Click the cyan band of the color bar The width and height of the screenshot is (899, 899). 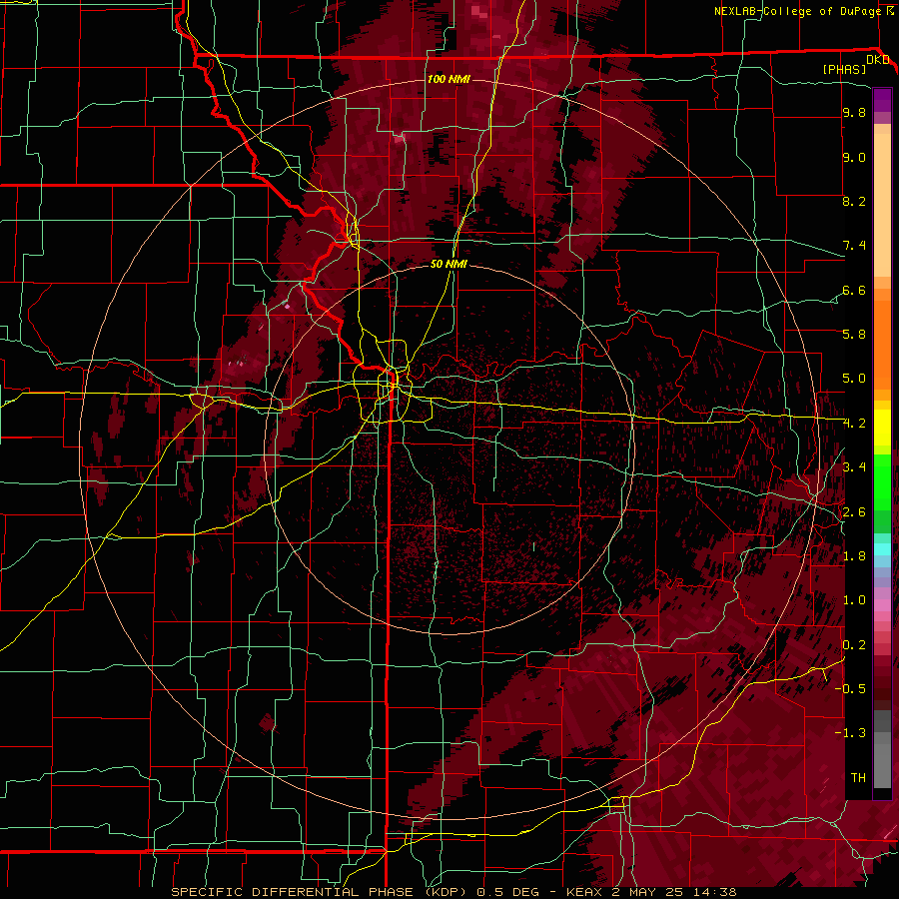click(882, 548)
